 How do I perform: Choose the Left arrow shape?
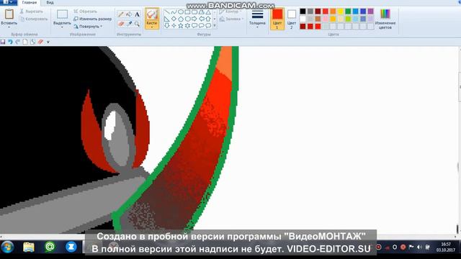pyautogui.click(x=201, y=19)
